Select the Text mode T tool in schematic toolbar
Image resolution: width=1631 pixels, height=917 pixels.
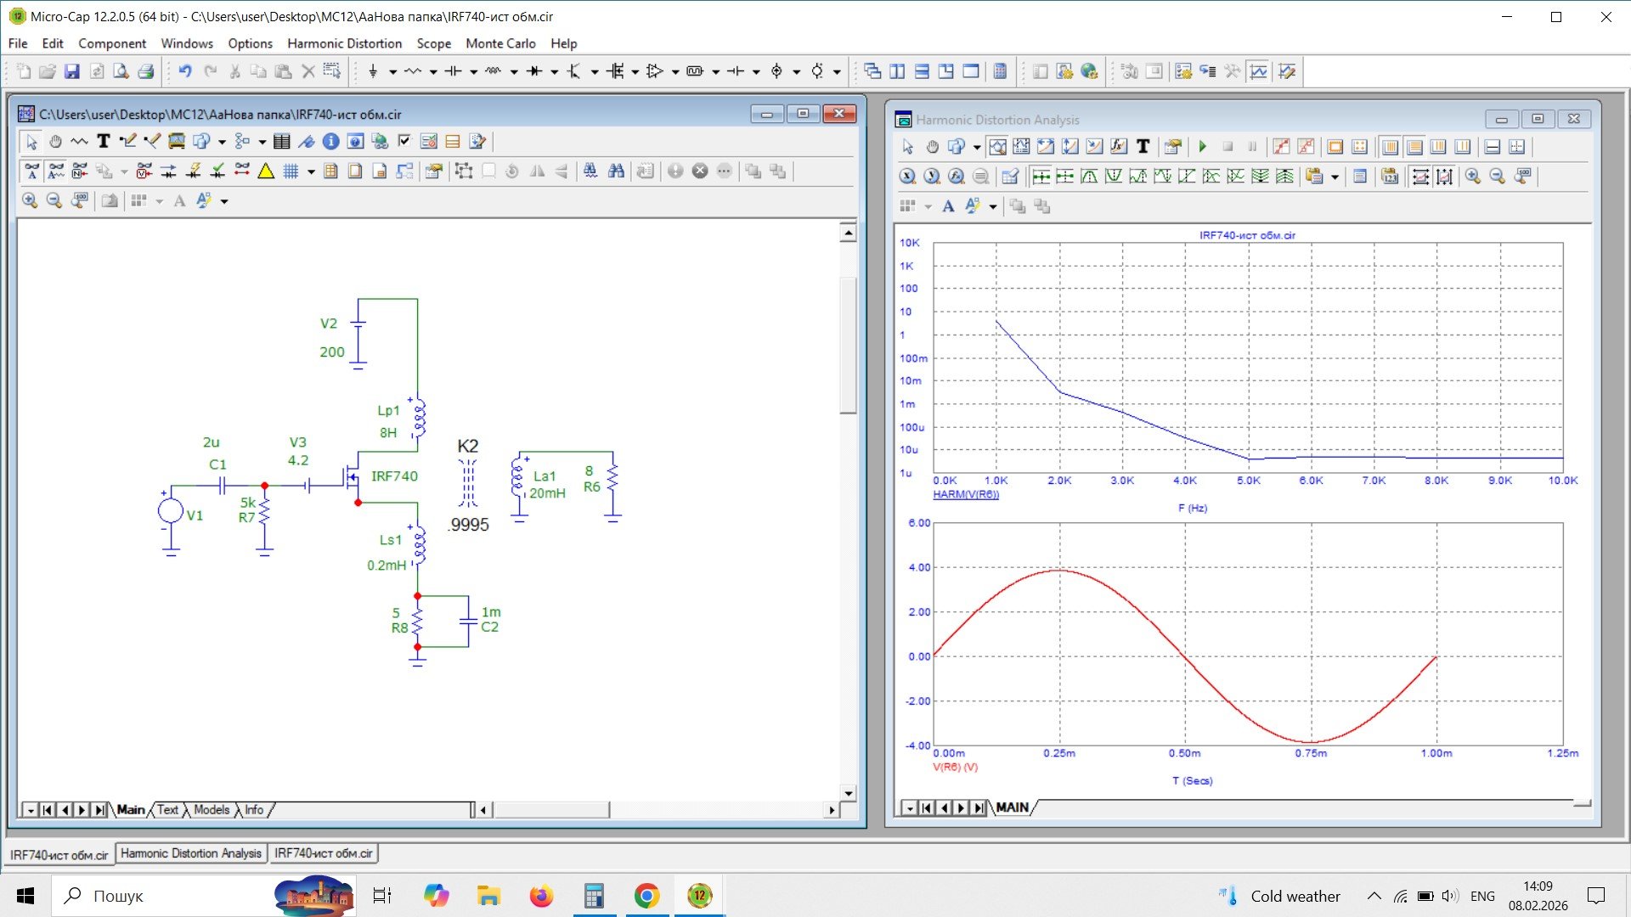click(x=104, y=142)
